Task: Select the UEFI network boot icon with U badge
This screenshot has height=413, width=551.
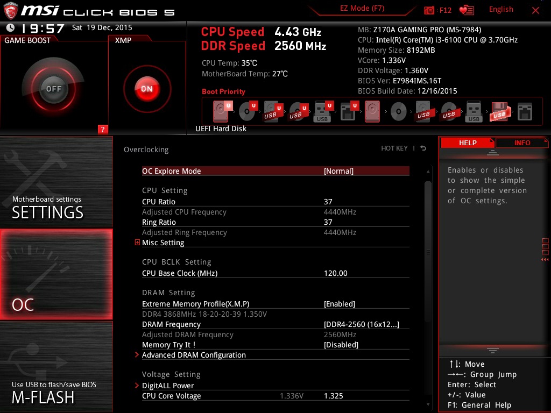Action: coord(349,111)
